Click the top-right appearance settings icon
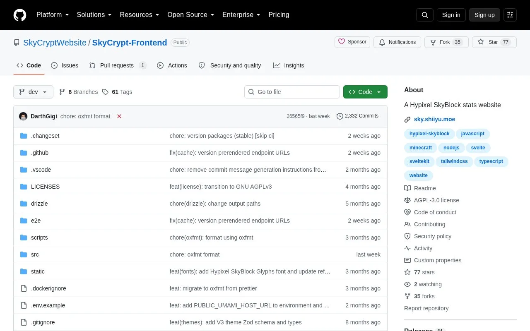Viewport: 530px width, 331px height. pos(510,15)
